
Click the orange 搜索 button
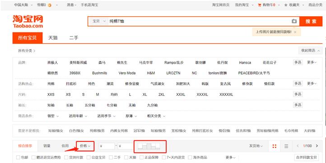tap(311, 21)
